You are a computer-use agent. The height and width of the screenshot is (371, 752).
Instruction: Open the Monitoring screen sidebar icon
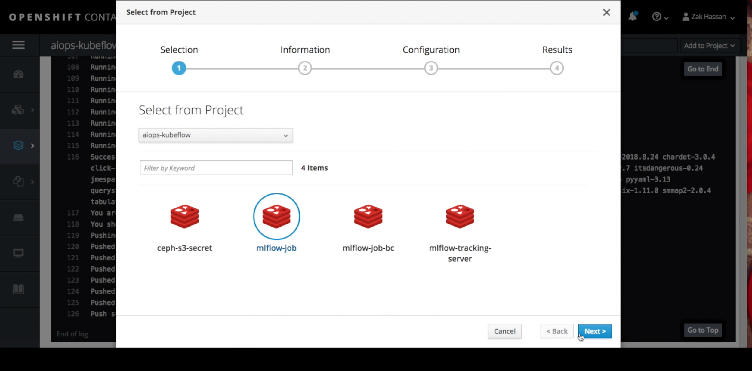tap(18, 253)
